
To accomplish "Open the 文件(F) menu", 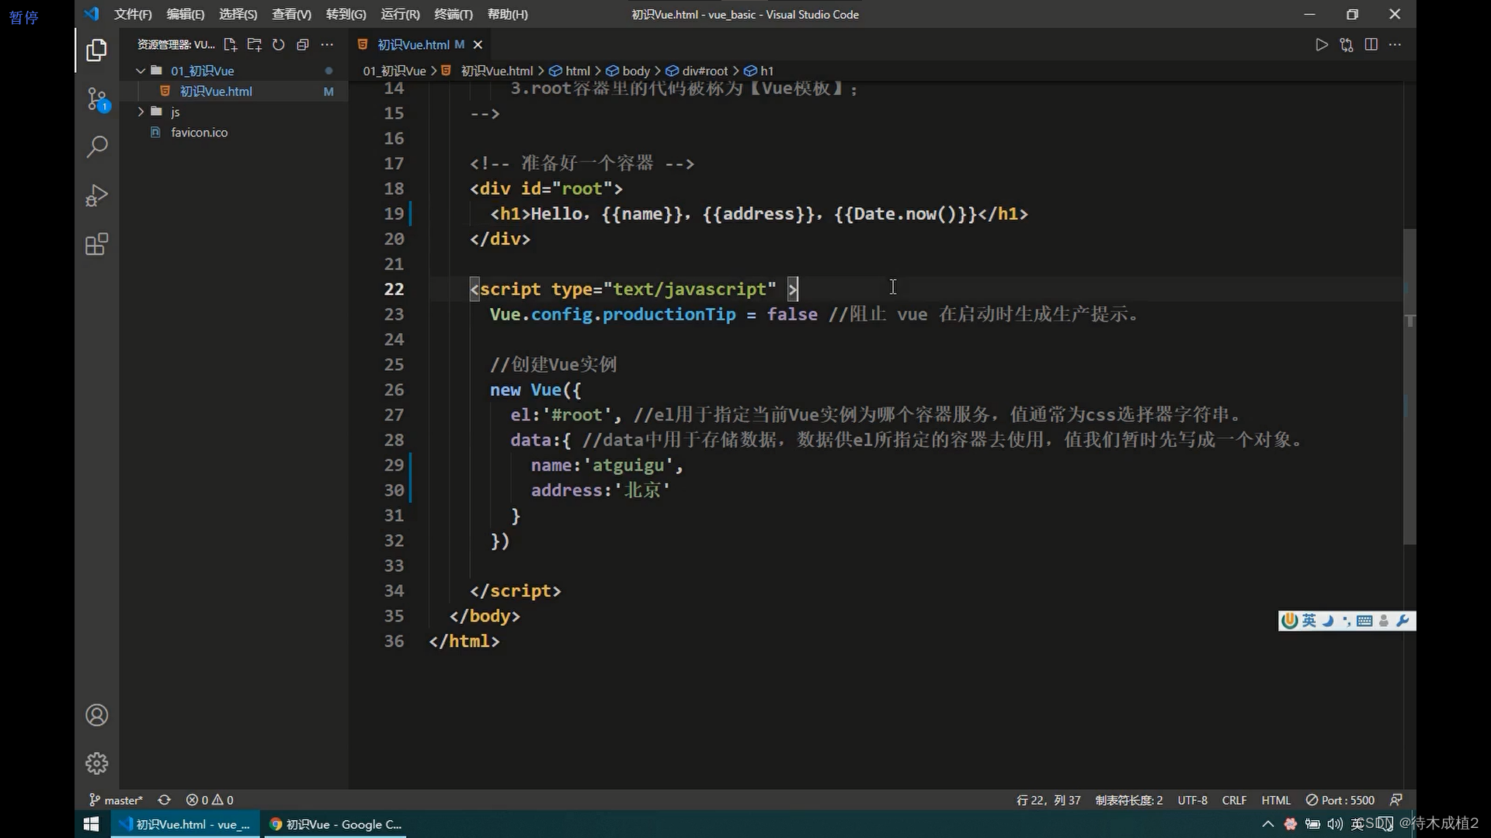I will click(133, 14).
